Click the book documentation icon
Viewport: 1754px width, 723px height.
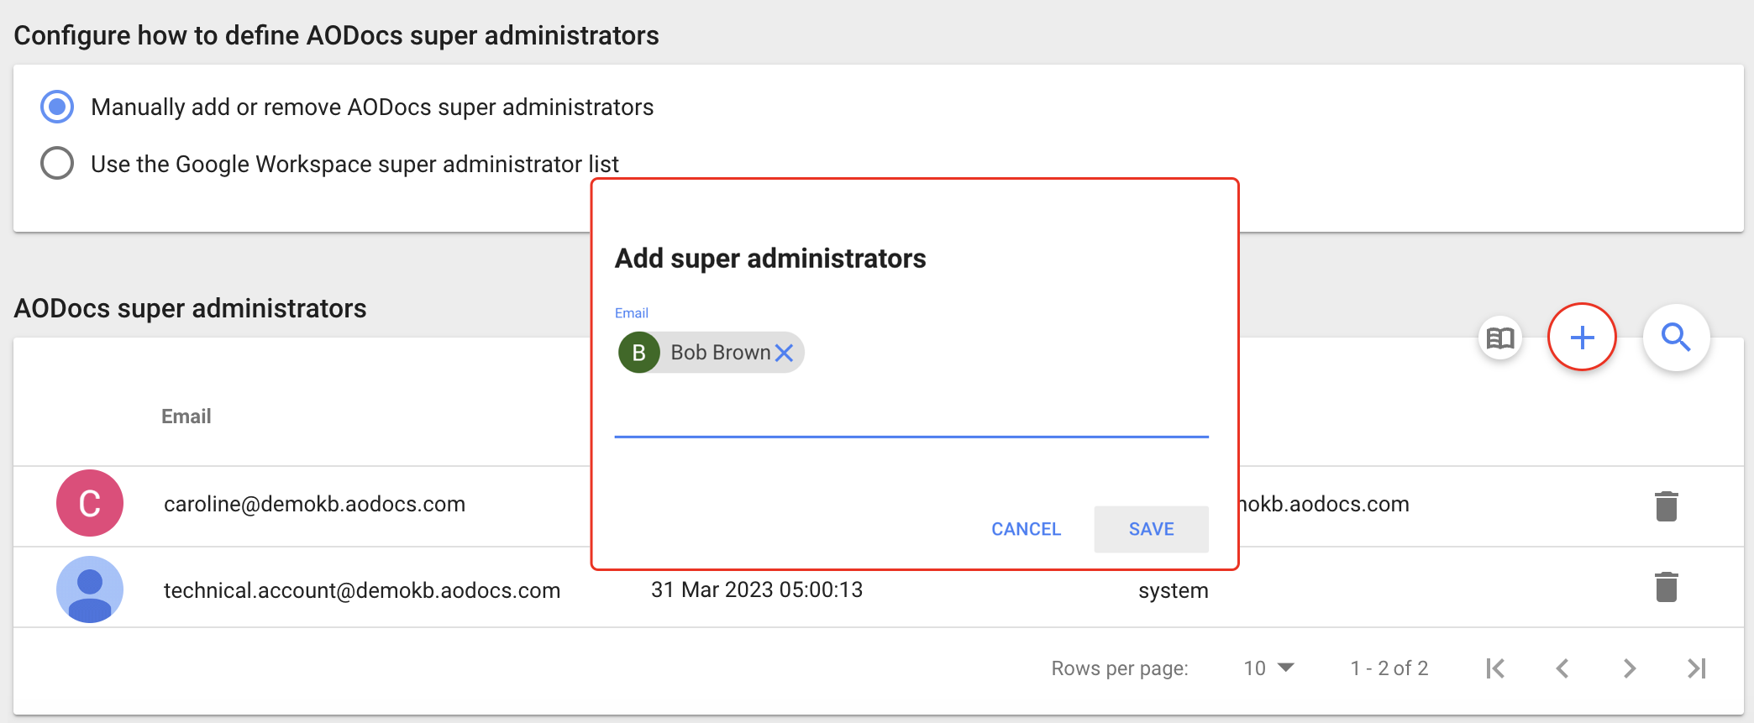point(1500,338)
